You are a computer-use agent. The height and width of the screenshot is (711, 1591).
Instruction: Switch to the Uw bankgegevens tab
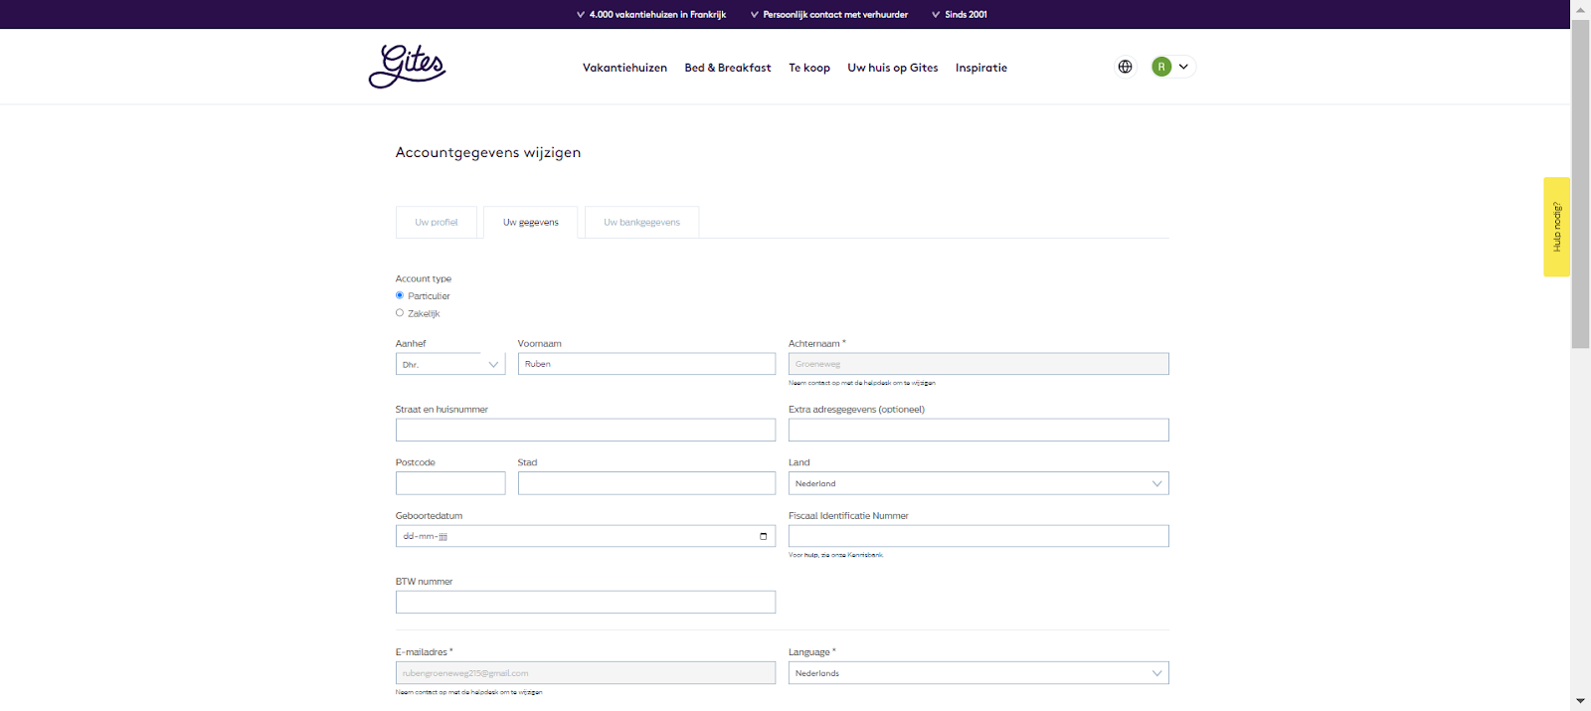pos(641,223)
